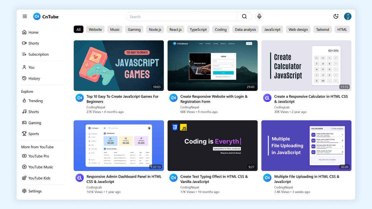Click the search input field

[x=180, y=17]
